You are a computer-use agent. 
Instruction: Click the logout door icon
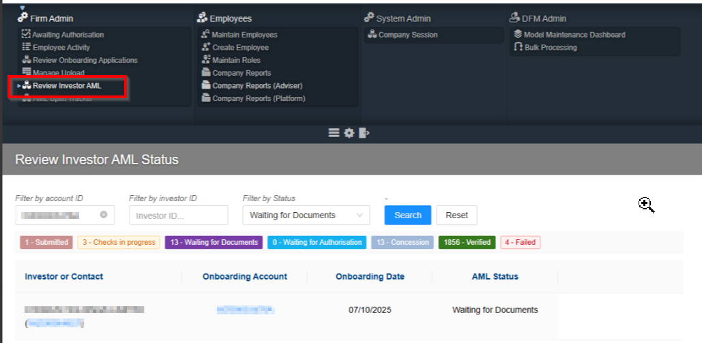[364, 132]
